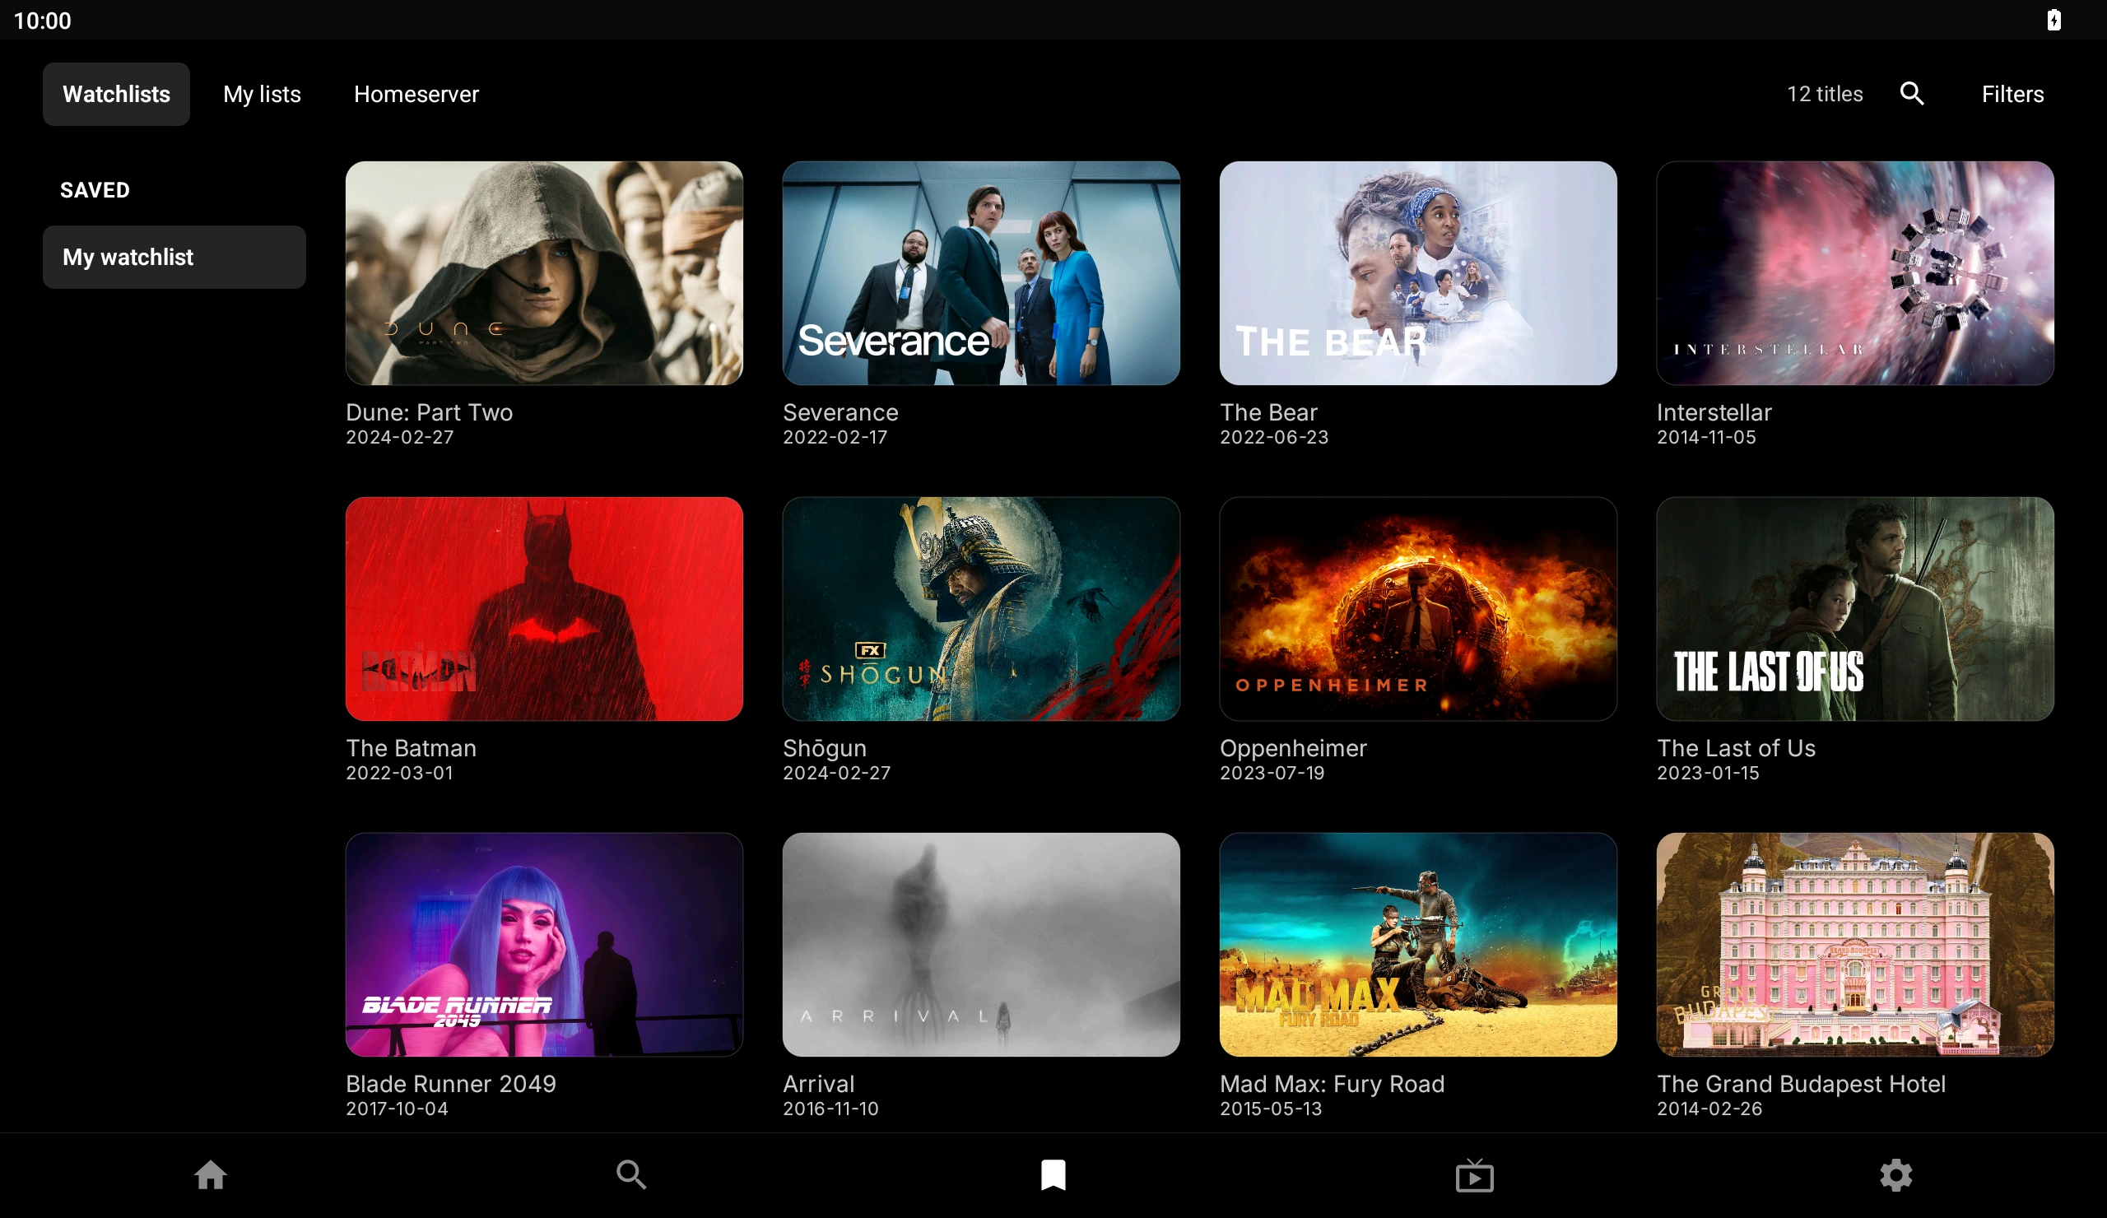Click the 'Shōgun' title below its poster
The image size is (2107, 1218).
click(825, 748)
